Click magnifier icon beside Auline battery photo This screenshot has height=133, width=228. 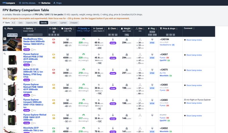coord(5,69)
